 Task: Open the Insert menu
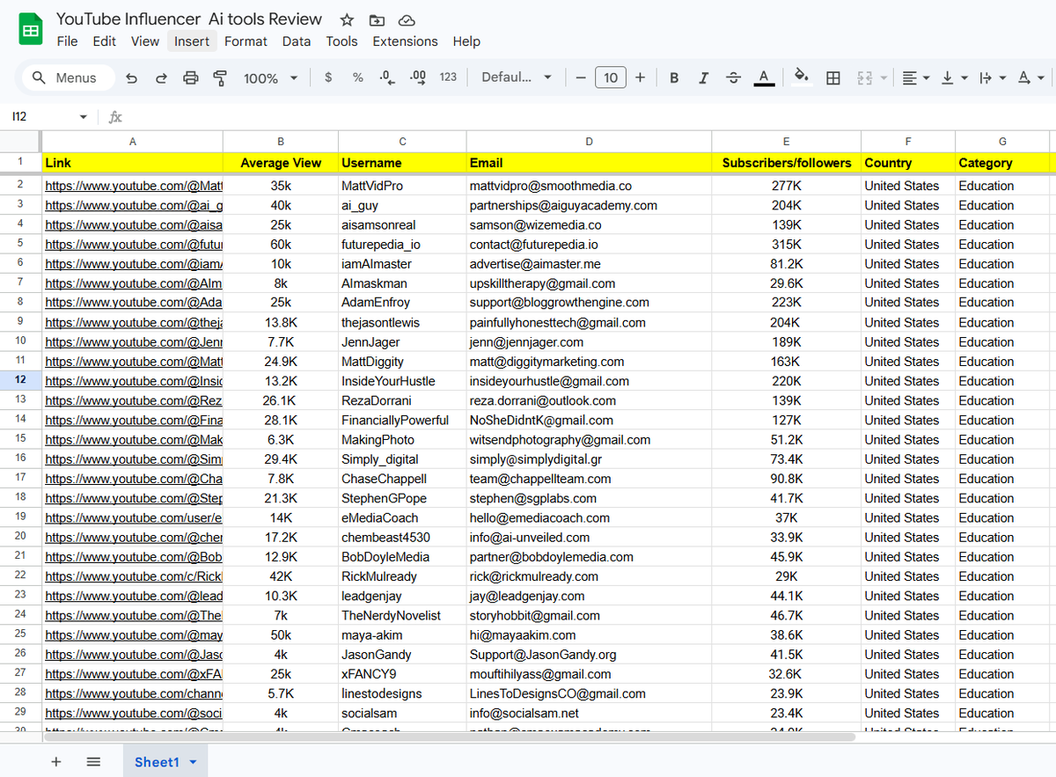[x=192, y=41]
